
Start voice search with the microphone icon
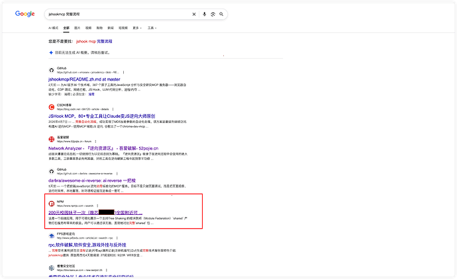[x=204, y=15]
